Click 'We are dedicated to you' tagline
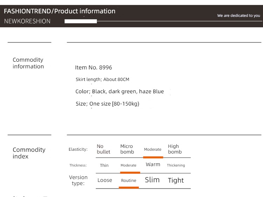The height and width of the screenshot is (197, 263). click(x=239, y=15)
